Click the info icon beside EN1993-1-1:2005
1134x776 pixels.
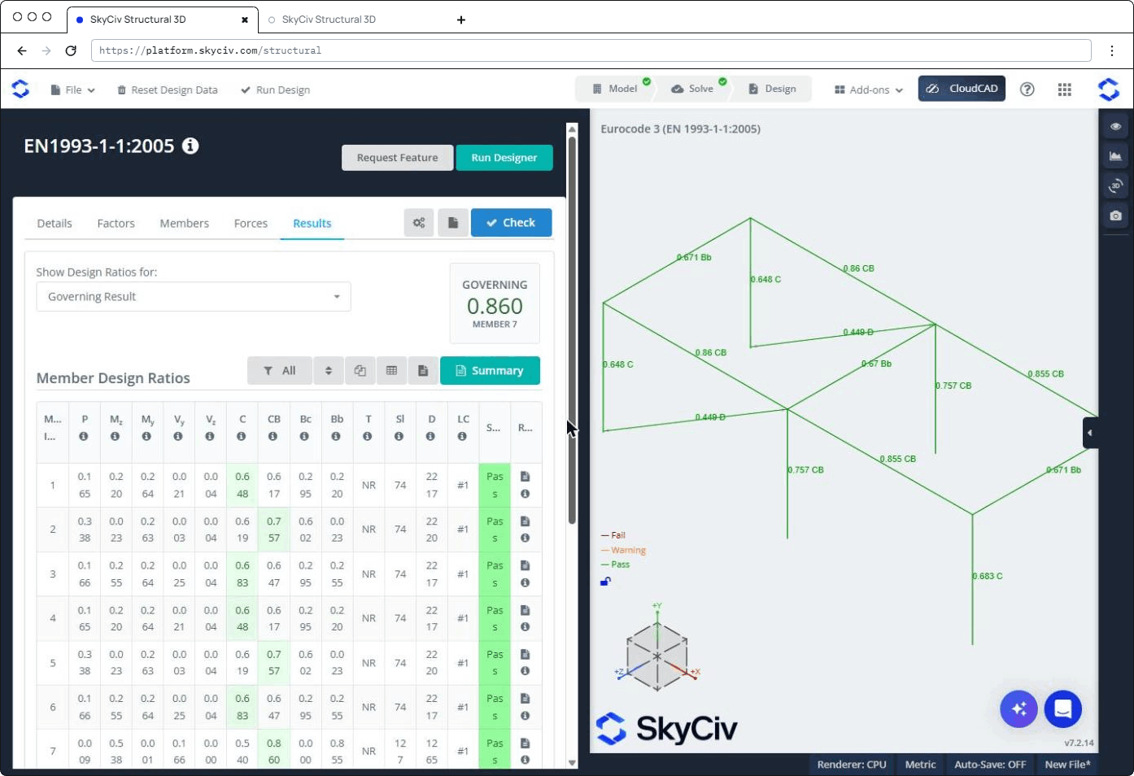tap(190, 146)
